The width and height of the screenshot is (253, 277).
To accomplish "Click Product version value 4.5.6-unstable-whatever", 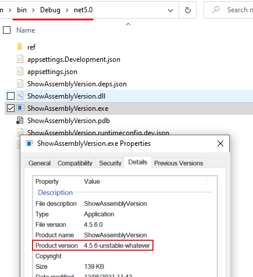I will coord(117,246).
